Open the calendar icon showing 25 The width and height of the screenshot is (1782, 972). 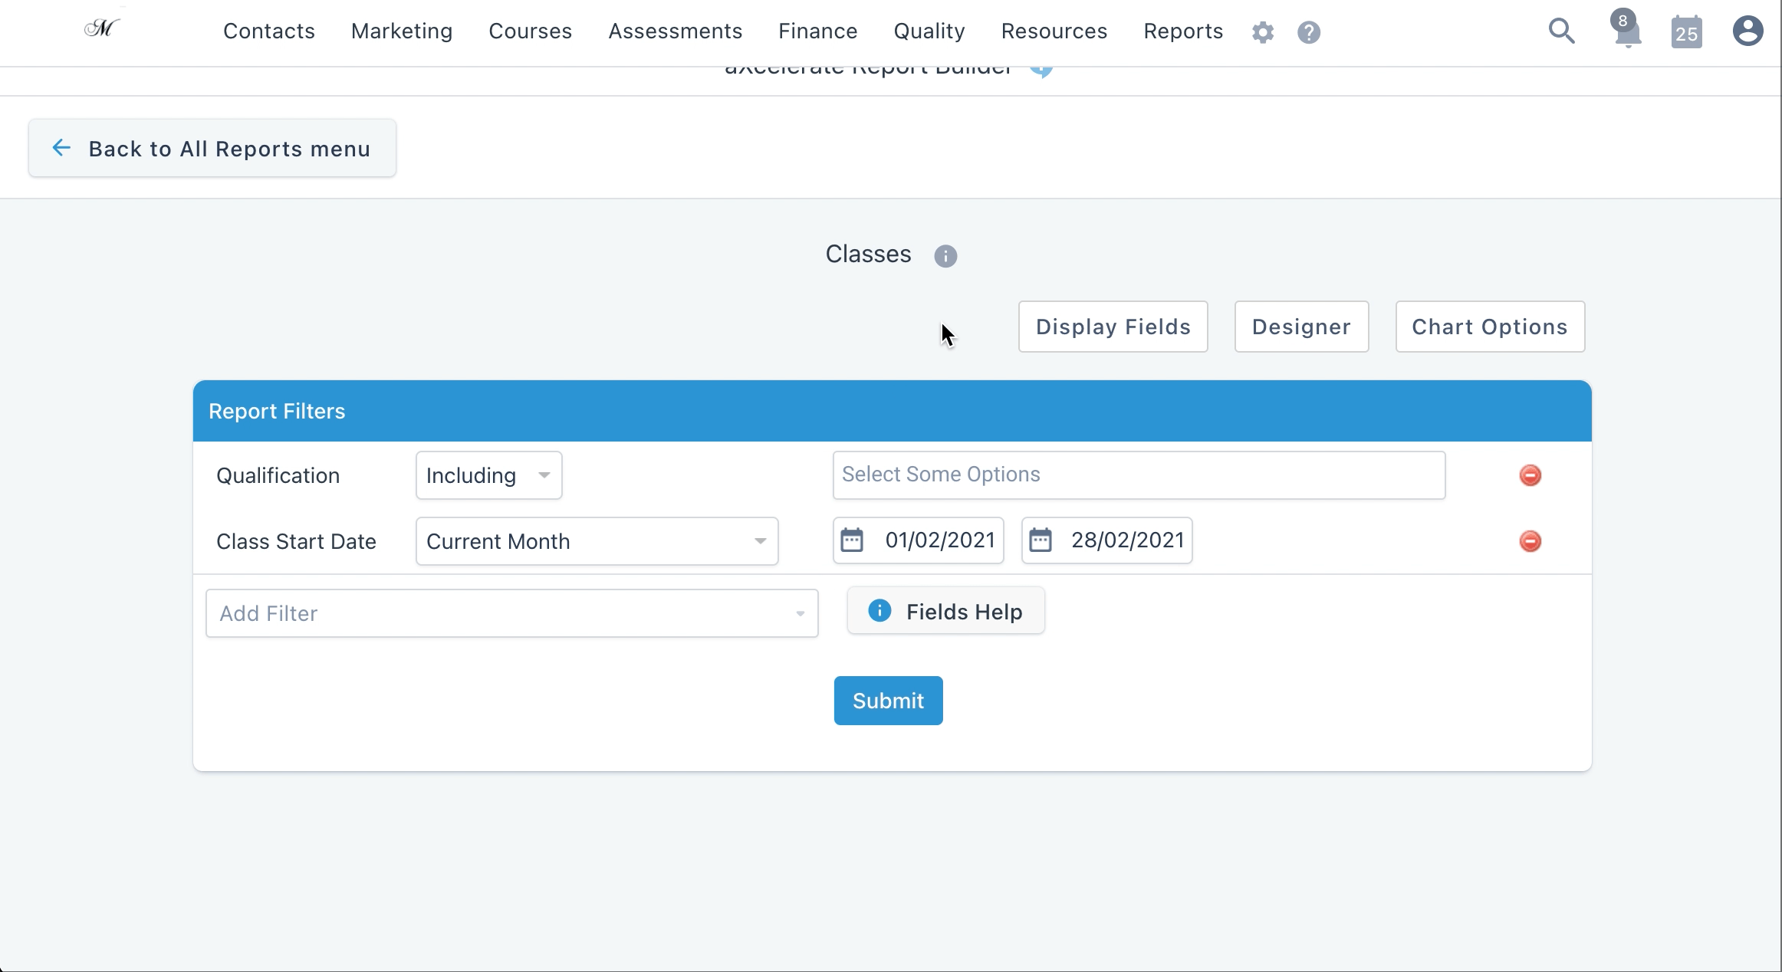pos(1686,32)
